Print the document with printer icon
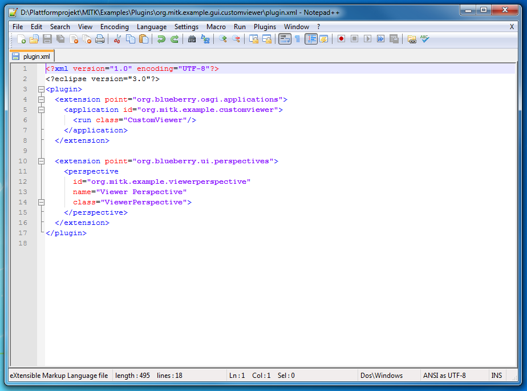The width and height of the screenshot is (527, 391). coord(100,39)
